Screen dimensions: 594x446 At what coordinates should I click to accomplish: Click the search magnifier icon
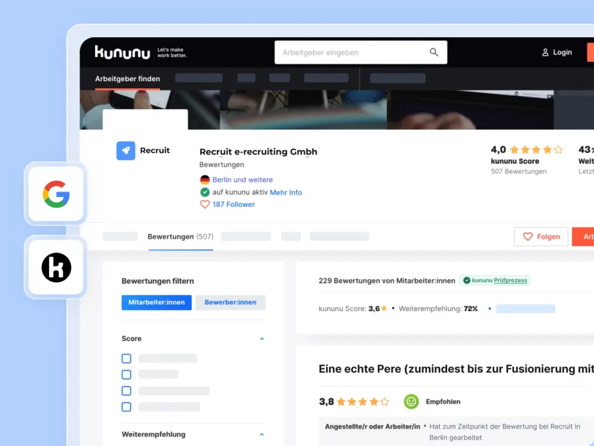[433, 52]
